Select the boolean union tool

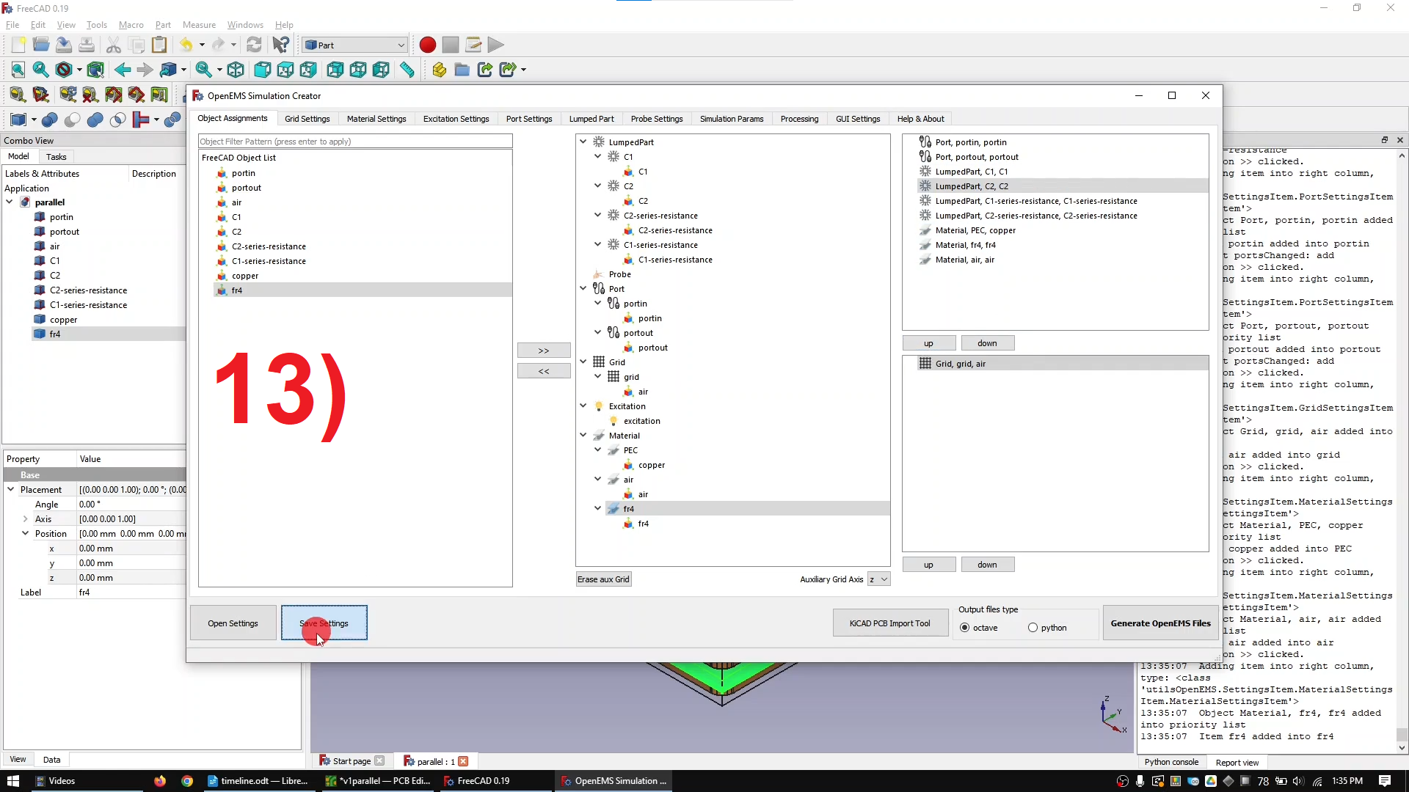coord(95,120)
